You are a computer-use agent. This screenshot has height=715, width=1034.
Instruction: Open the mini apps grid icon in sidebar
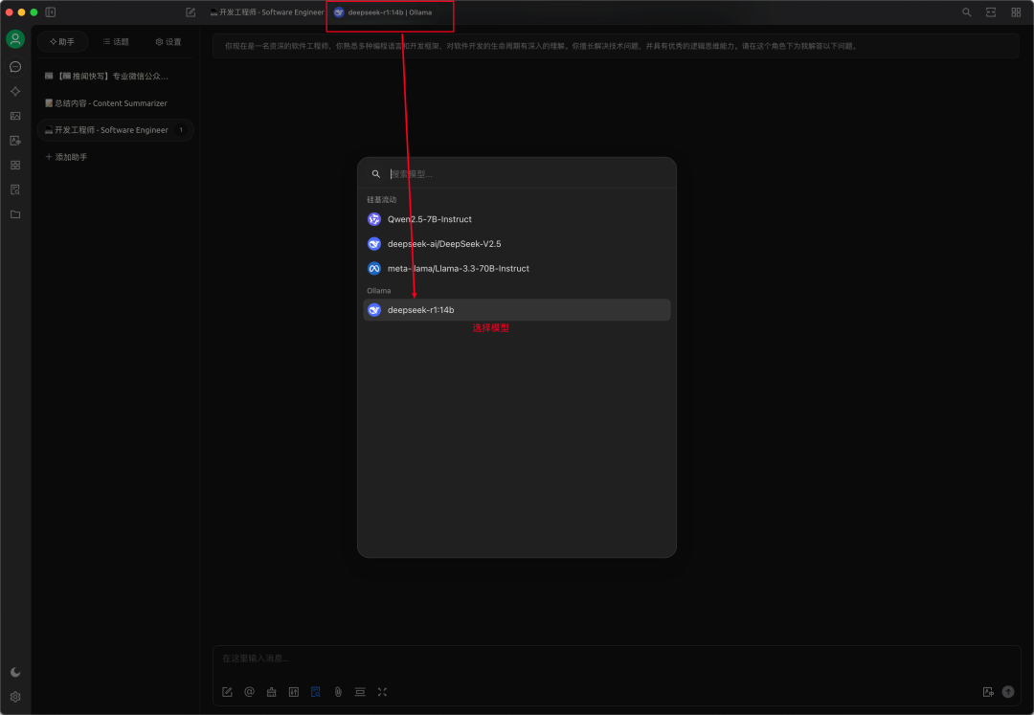pos(15,166)
